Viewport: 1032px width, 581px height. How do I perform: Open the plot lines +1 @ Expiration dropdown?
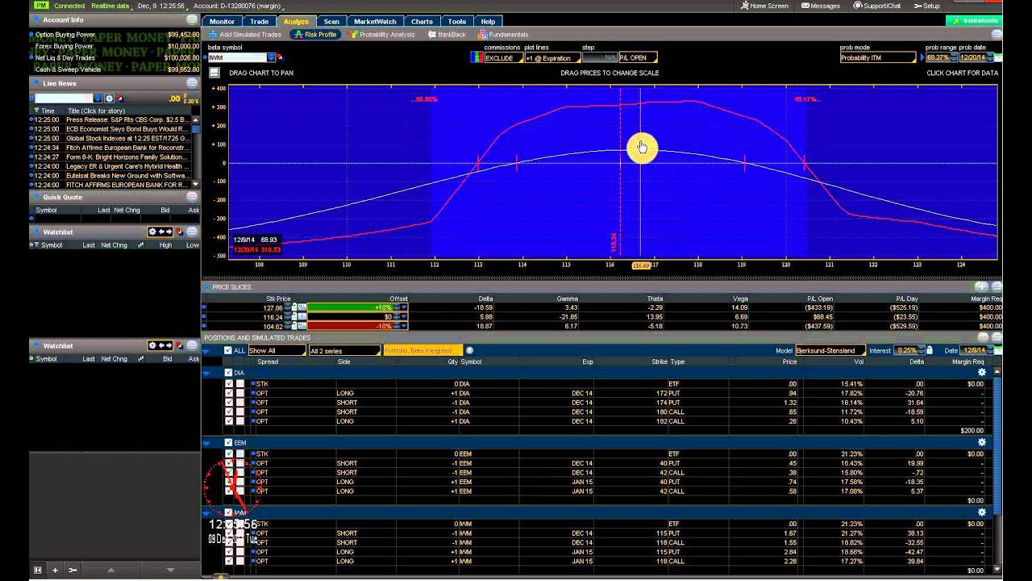[x=552, y=57]
